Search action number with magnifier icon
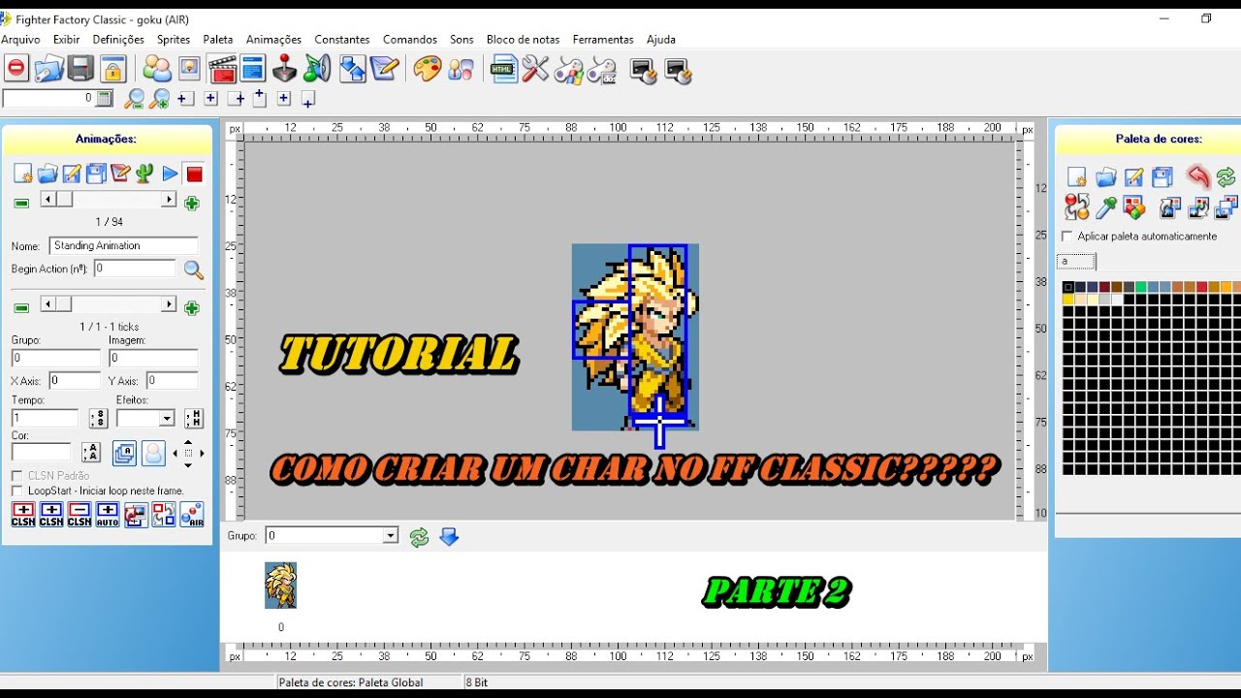Image resolution: width=1241 pixels, height=698 pixels. point(193,270)
